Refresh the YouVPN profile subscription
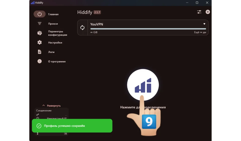Screen dimensions: 241x141 coord(82,28)
